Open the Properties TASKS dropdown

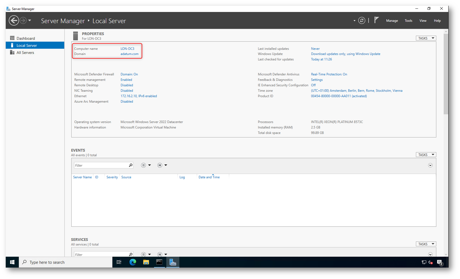click(426, 38)
